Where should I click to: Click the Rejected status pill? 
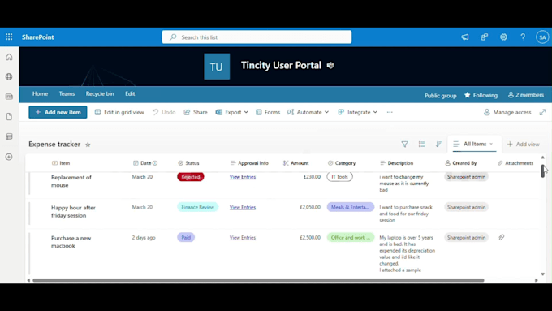(x=191, y=177)
